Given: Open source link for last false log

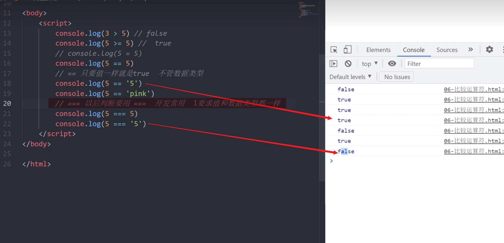Looking at the screenshot, I should pos(474,151).
